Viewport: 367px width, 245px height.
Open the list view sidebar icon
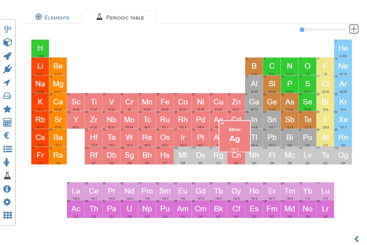point(7,149)
